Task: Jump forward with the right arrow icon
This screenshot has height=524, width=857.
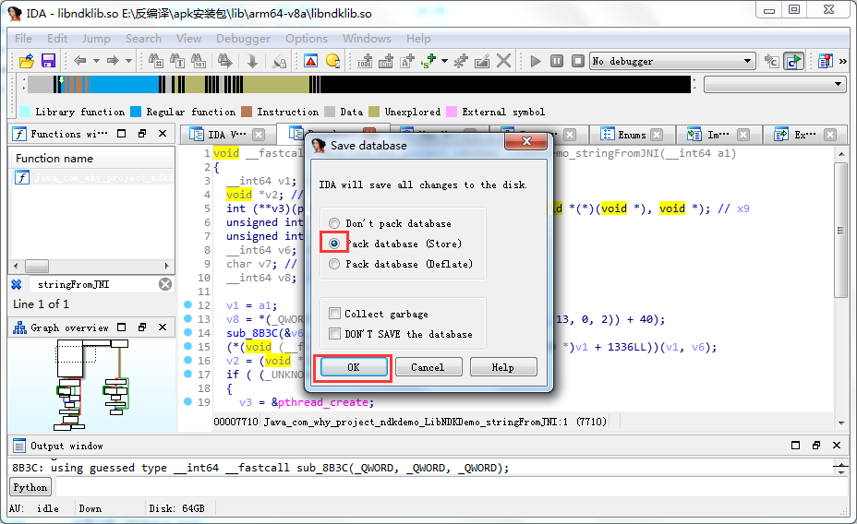Action: point(114,61)
